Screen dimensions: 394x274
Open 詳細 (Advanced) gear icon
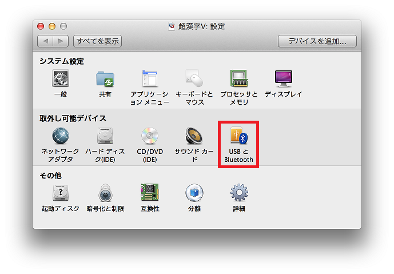click(x=239, y=193)
